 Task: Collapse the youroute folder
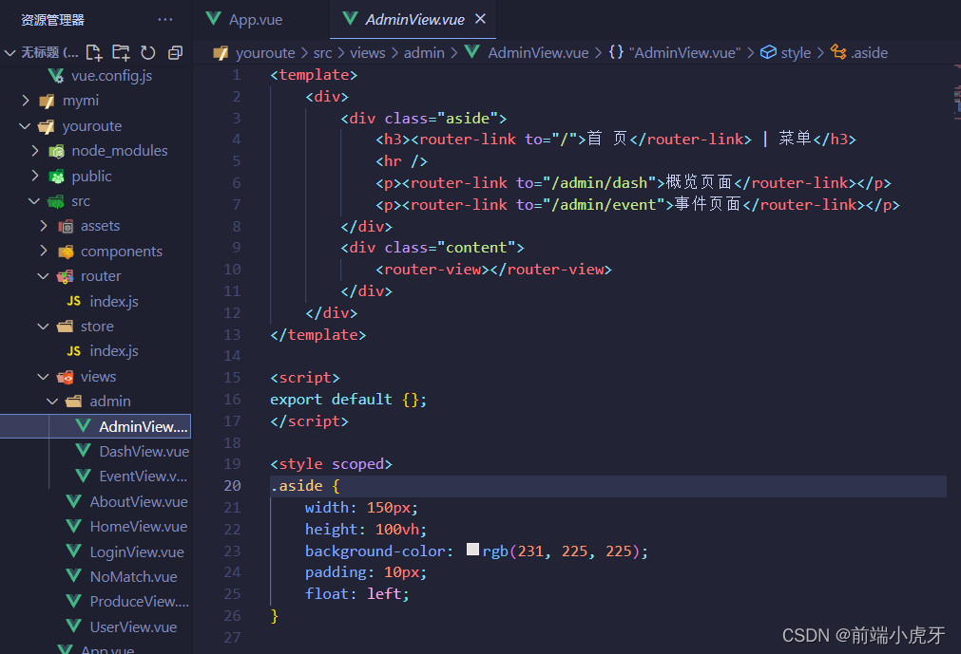point(25,126)
